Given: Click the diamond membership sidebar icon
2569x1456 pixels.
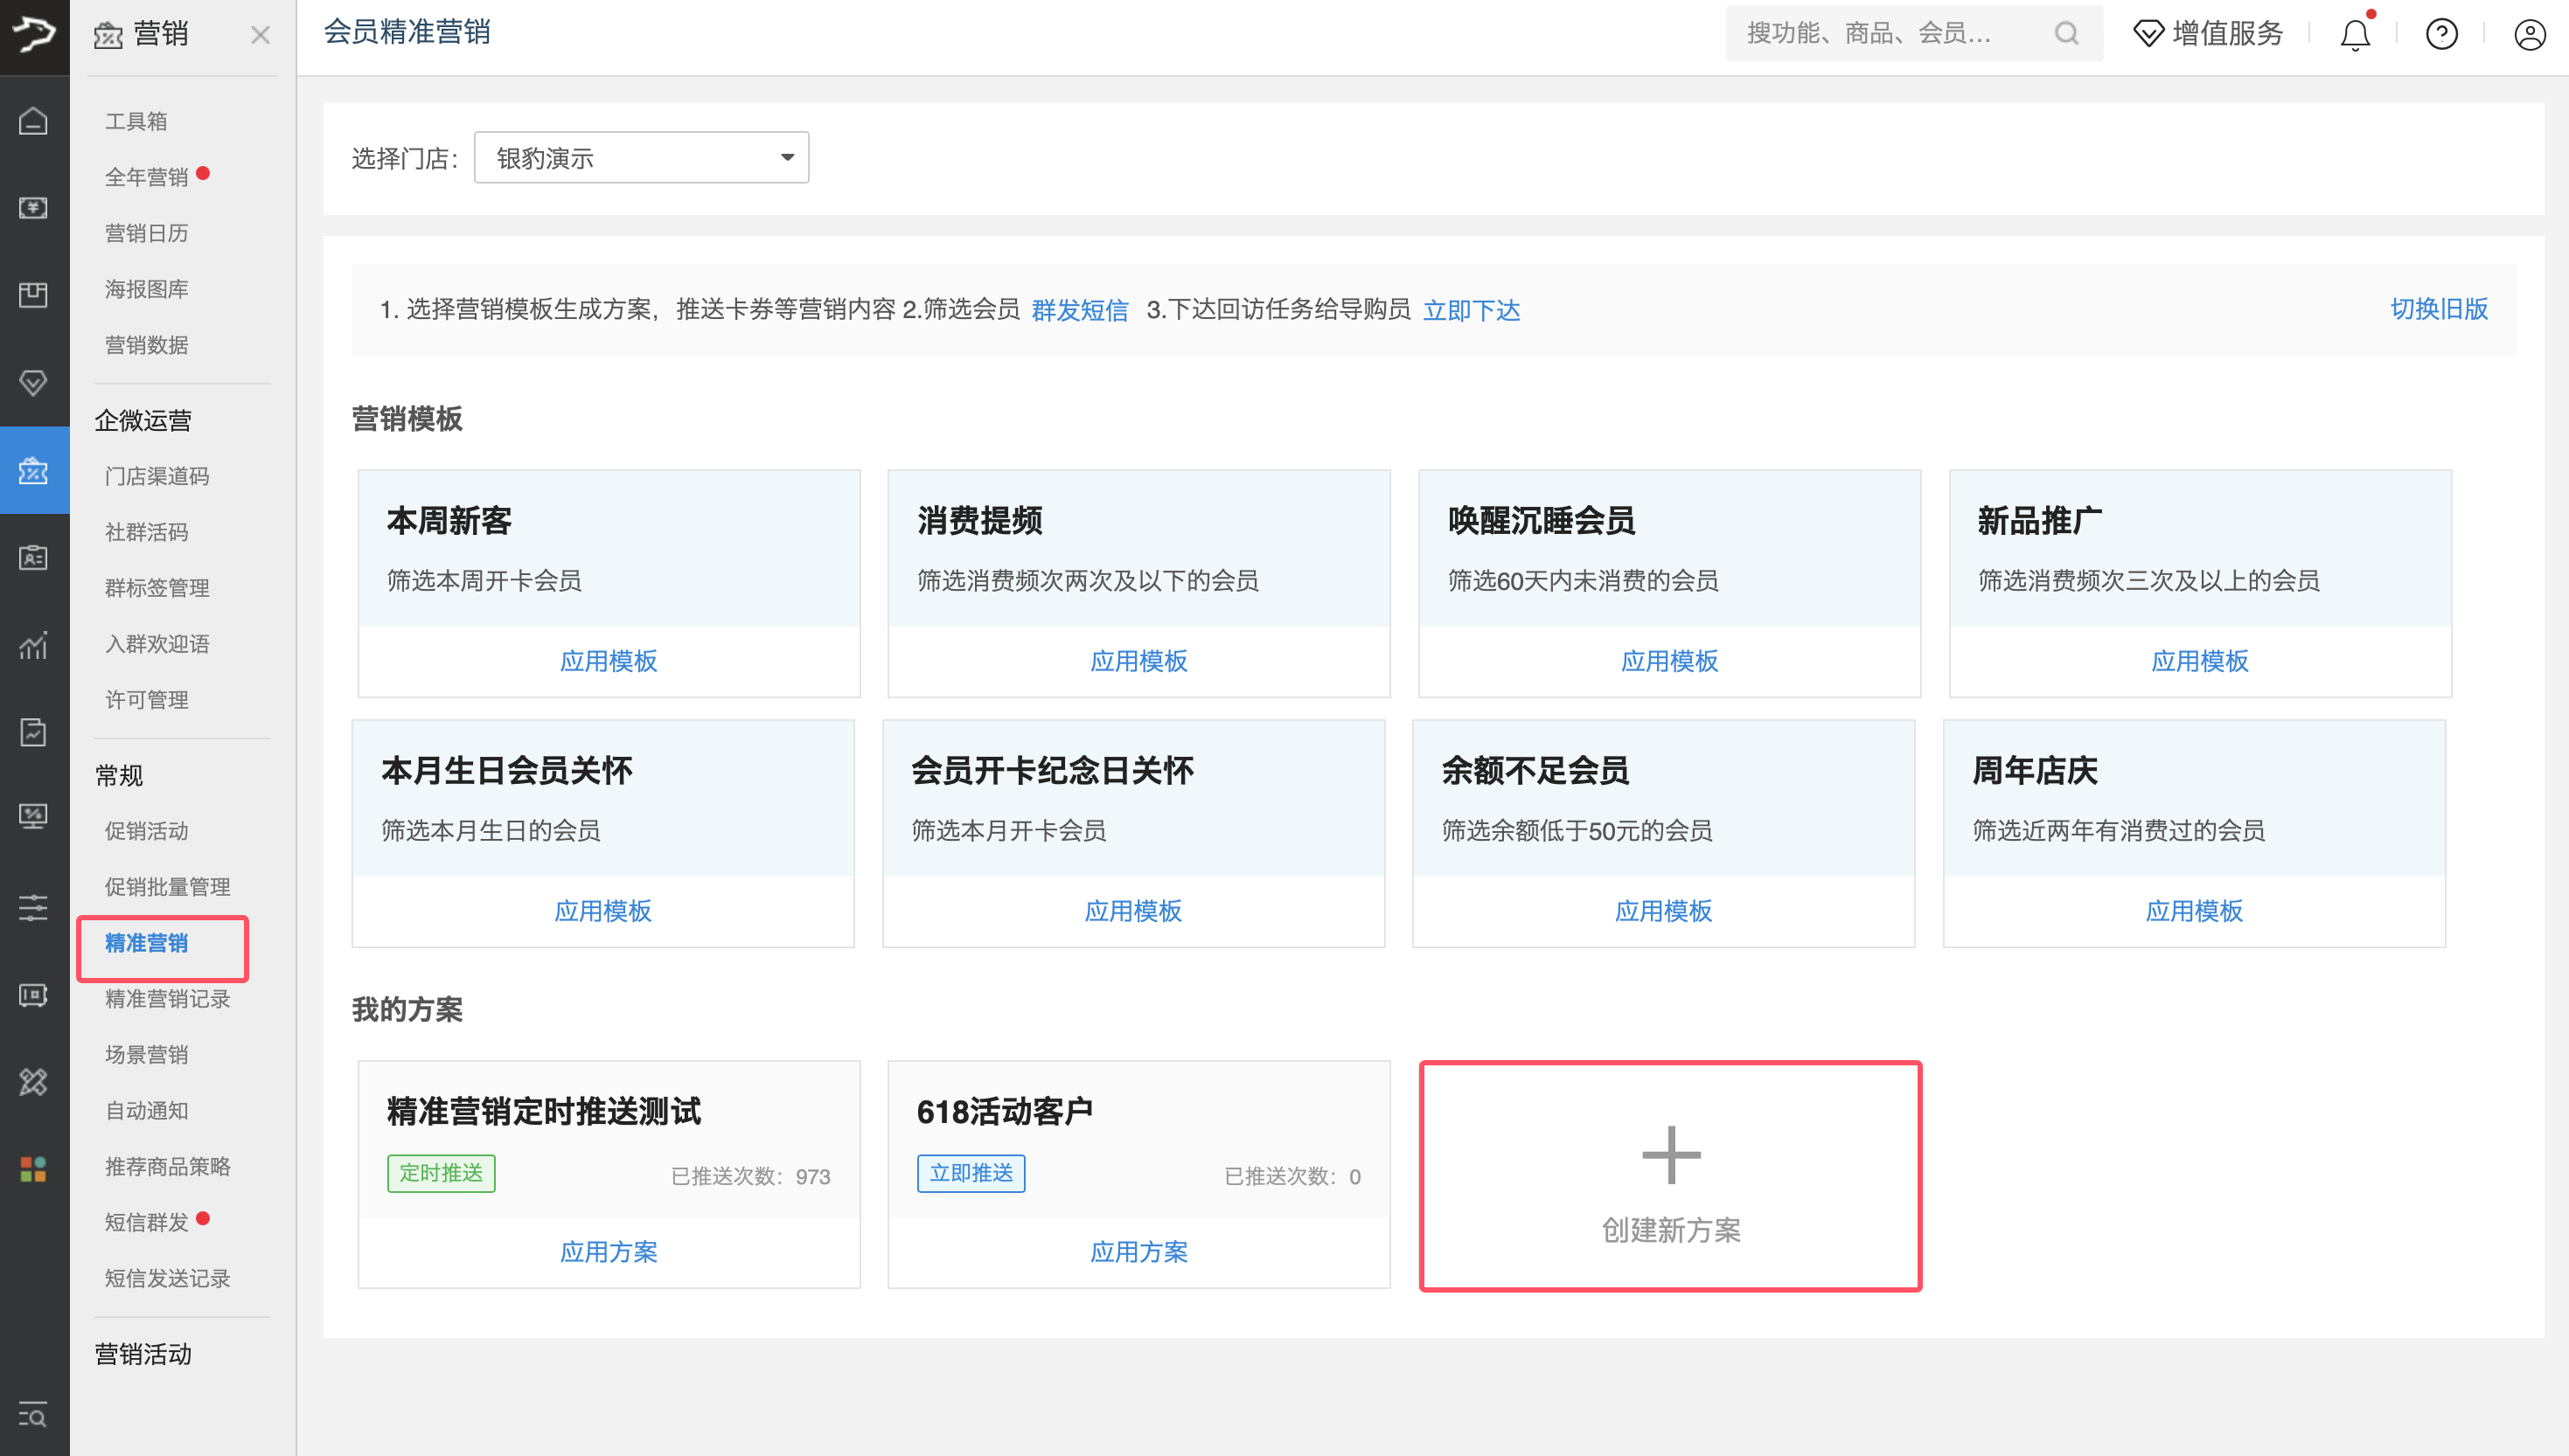Looking at the screenshot, I should point(33,382).
